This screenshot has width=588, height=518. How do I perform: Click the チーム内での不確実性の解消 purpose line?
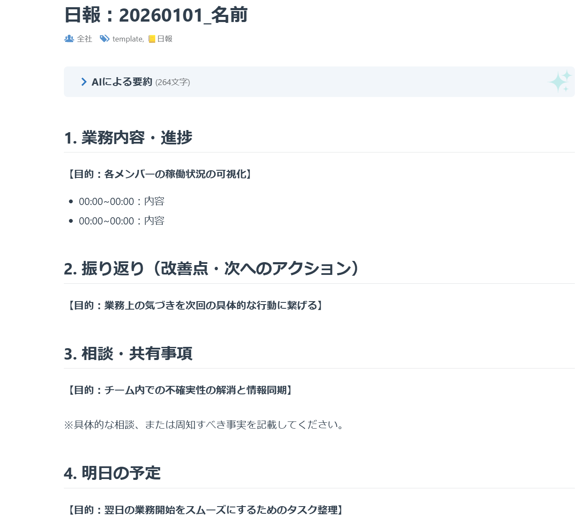click(x=179, y=390)
